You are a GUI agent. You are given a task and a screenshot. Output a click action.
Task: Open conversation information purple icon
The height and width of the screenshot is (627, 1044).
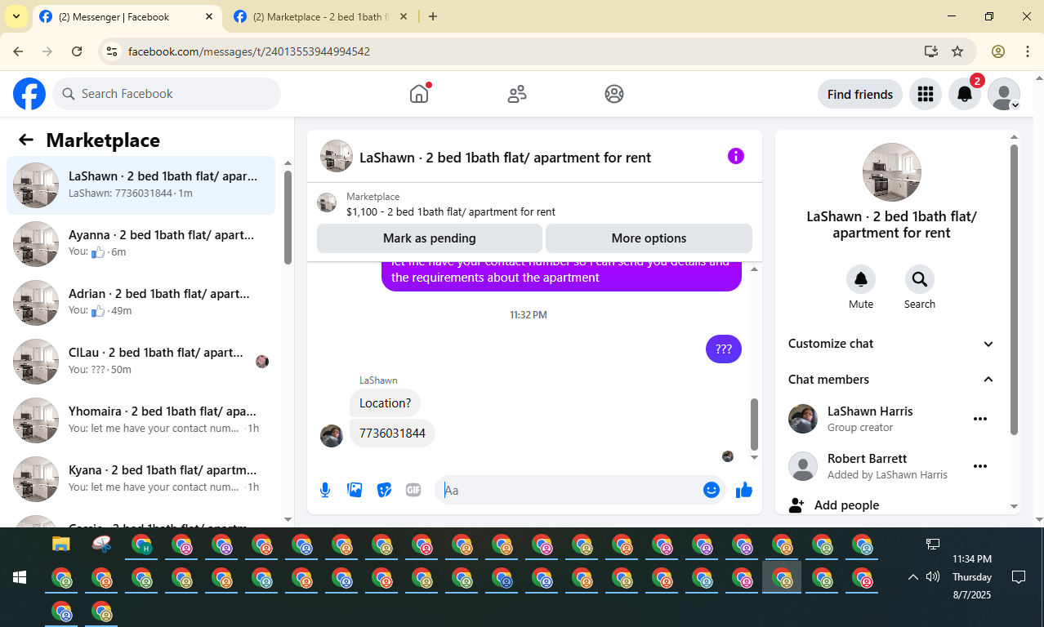pyautogui.click(x=736, y=156)
